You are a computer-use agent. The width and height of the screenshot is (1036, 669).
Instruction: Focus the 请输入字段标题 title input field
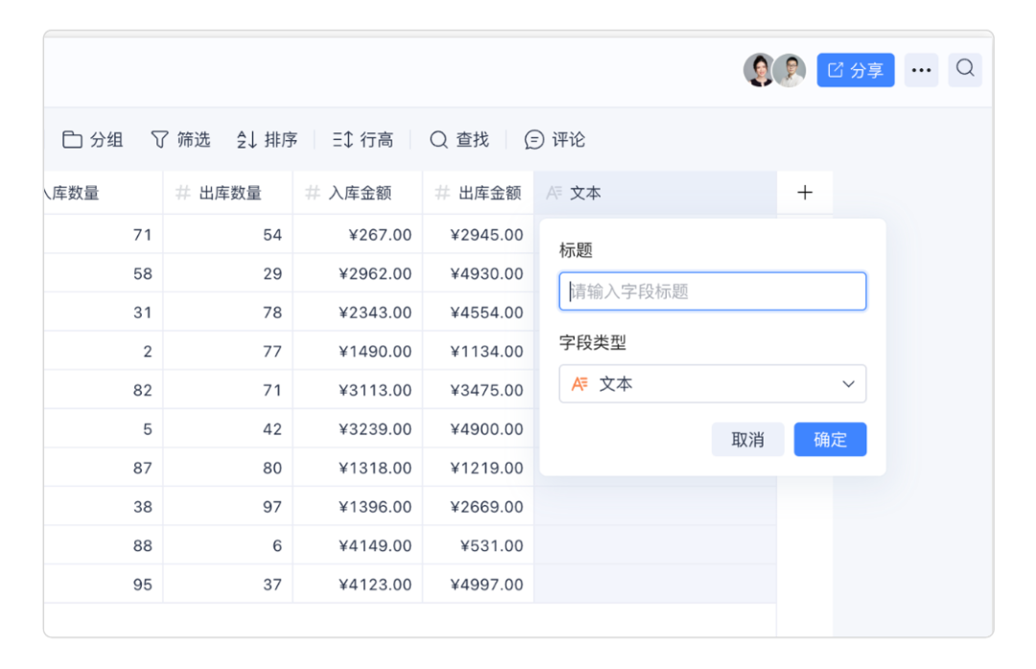tap(712, 292)
